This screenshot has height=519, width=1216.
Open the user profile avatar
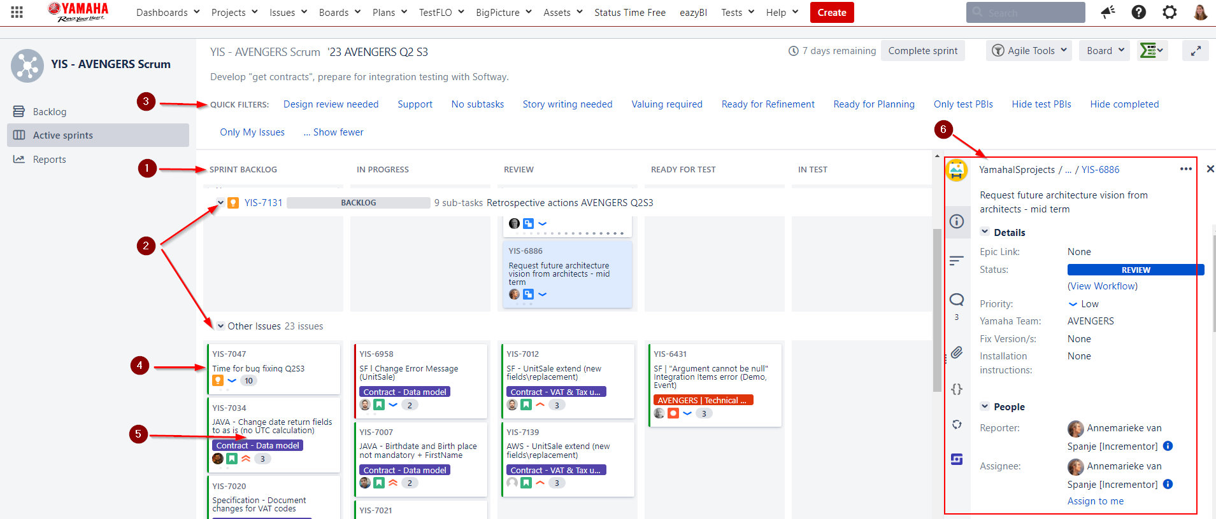coord(1200,12)
